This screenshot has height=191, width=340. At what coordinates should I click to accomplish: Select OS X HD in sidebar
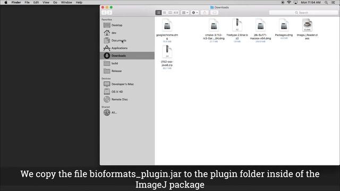127,92
